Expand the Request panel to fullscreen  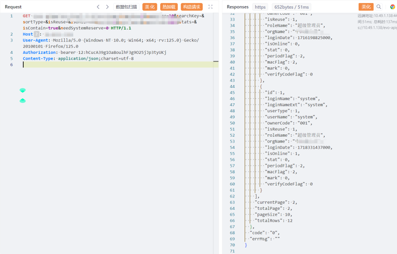click(211, 7)
